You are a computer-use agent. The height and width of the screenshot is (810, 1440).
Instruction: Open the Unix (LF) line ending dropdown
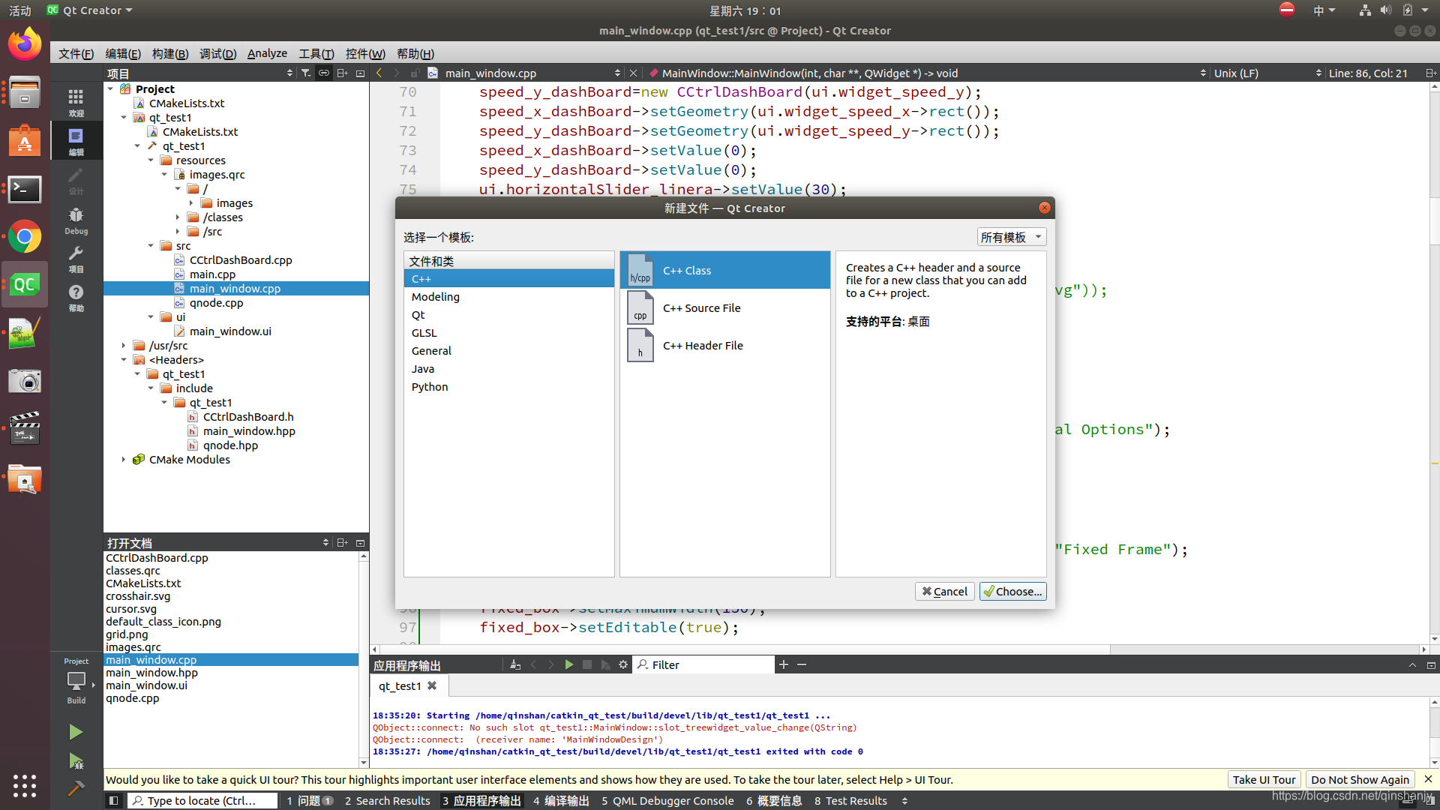click(x=1267, y=73)
